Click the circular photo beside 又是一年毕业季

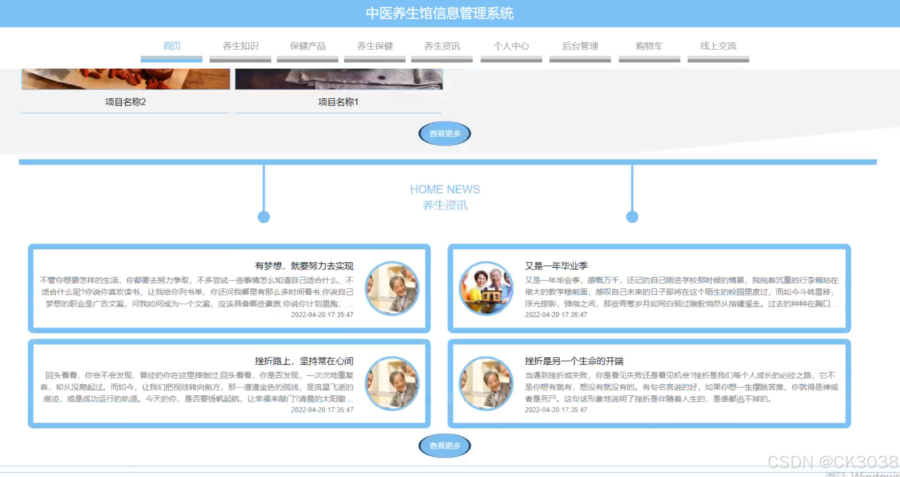(486, 288)
